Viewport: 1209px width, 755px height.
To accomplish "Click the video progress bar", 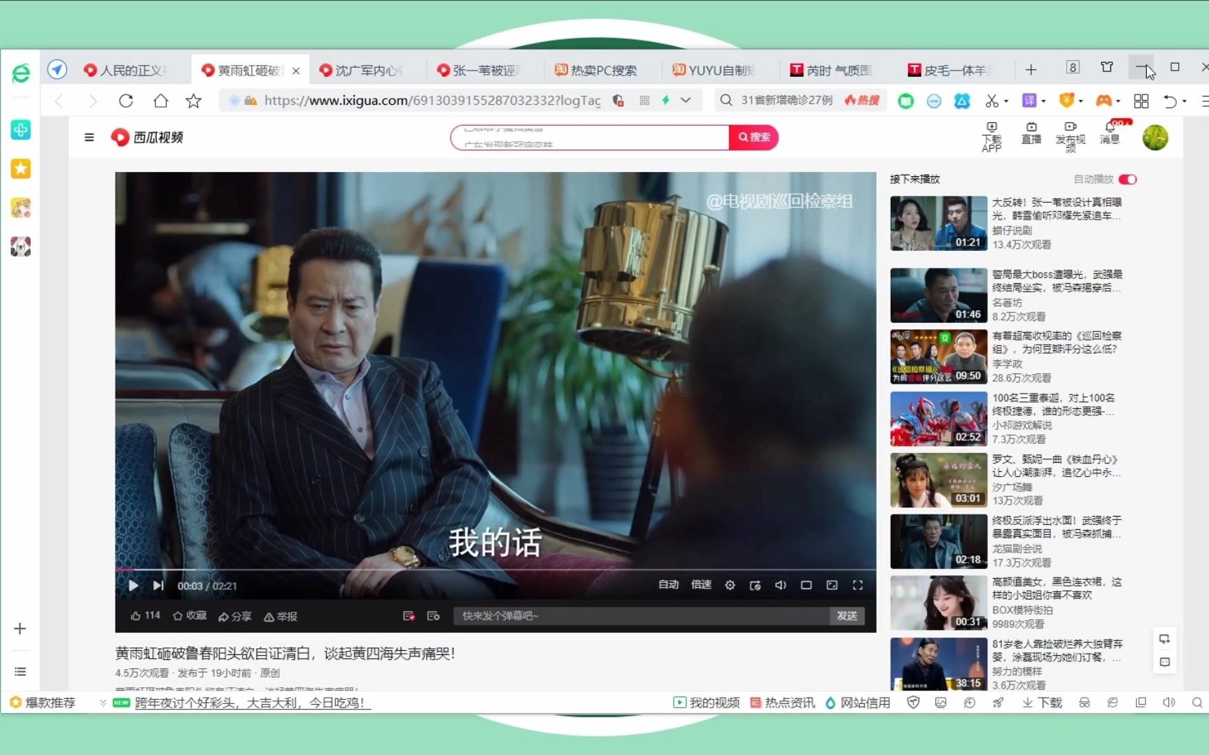I will click(x=495, y=570).
